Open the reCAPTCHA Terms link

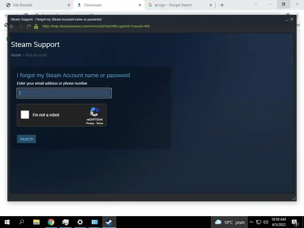100,123
